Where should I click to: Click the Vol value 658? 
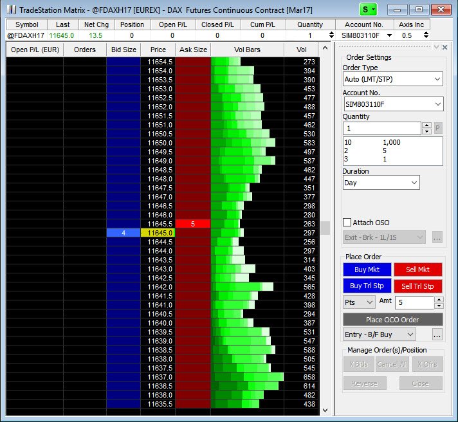click(x=309, y=377)
